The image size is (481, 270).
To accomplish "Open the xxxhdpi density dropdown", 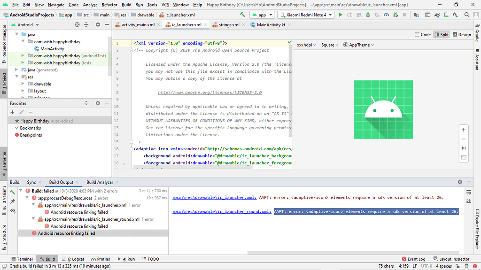I will 307,45.
